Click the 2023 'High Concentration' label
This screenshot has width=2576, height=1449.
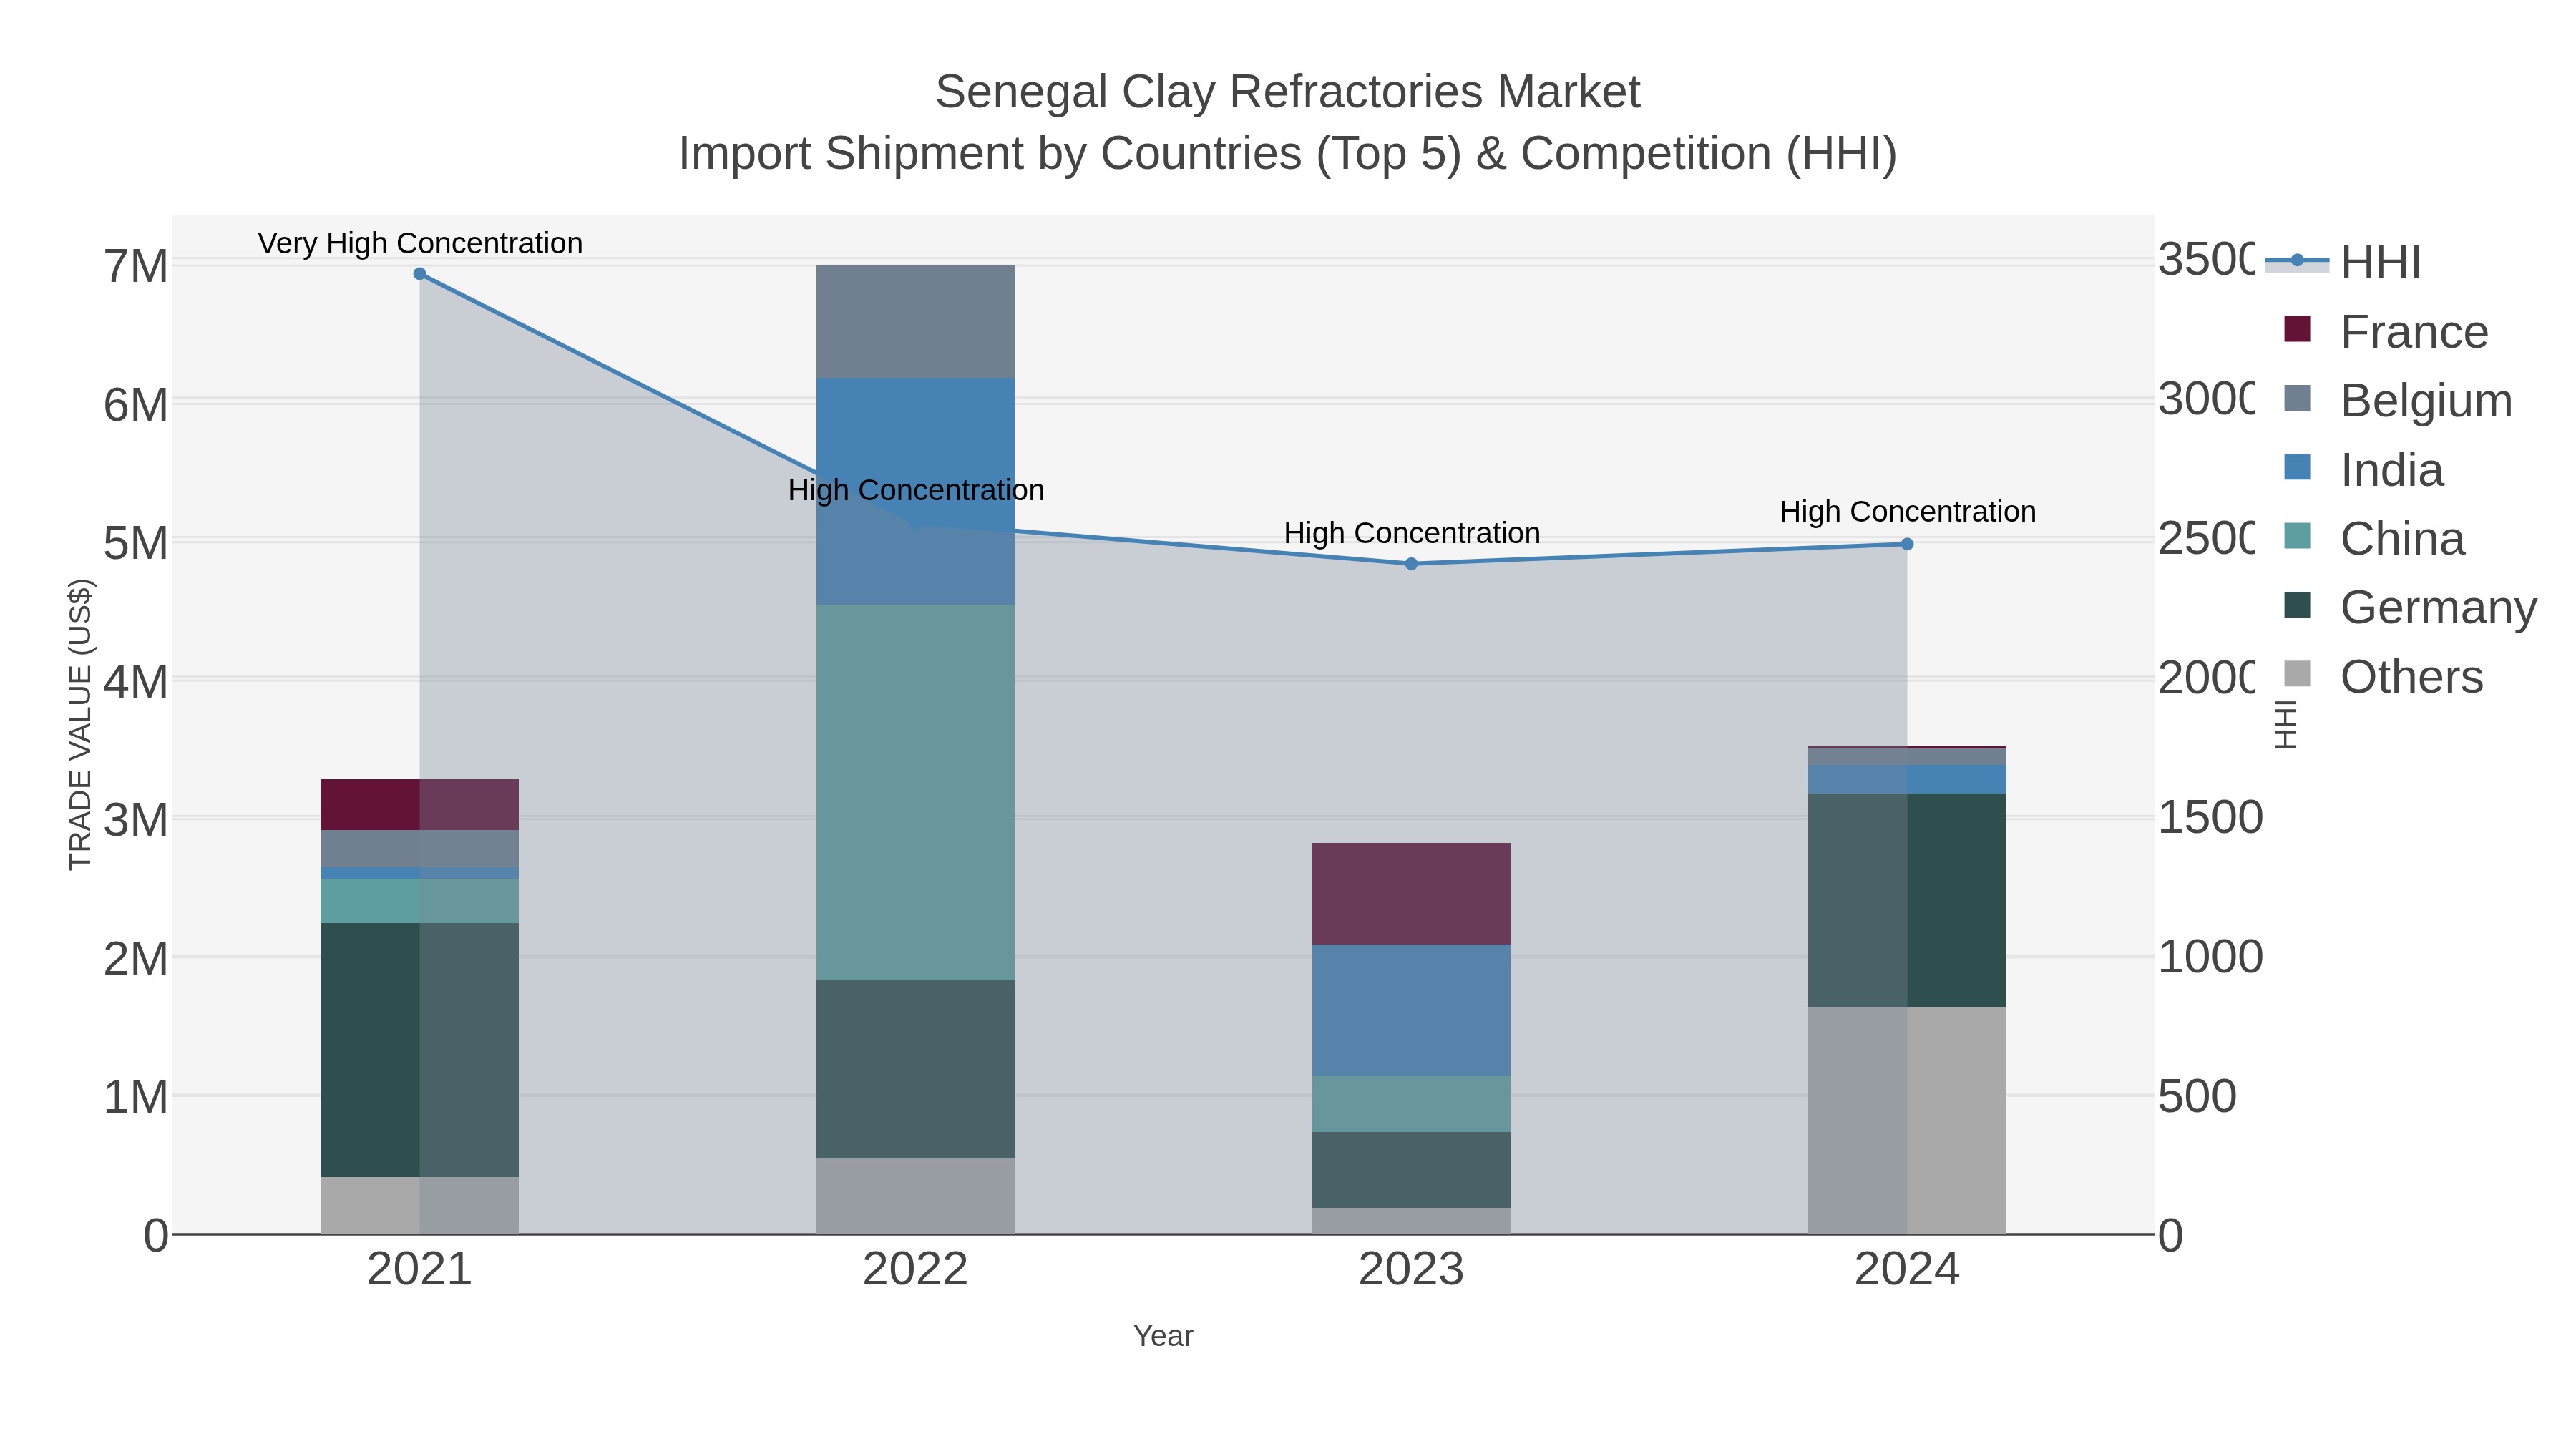click(x=1411, y=533)
